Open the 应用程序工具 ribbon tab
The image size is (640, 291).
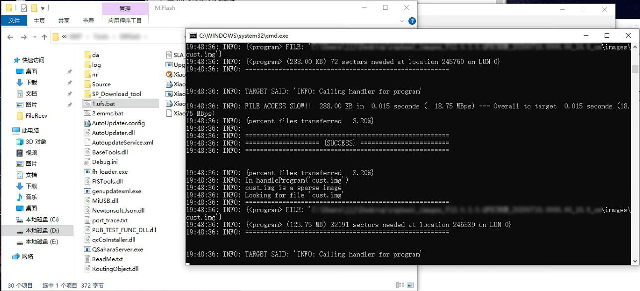click(x=125, y=20)
